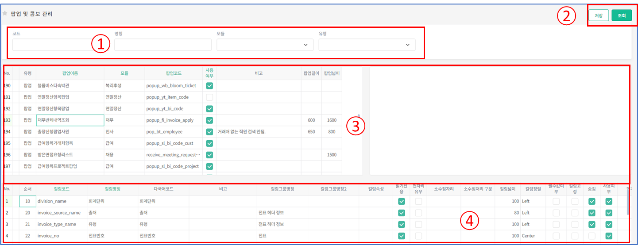Screen dimensions: 638x245
Task: Sort by the 팝업이름 column header
Action: tap(70, 73)
